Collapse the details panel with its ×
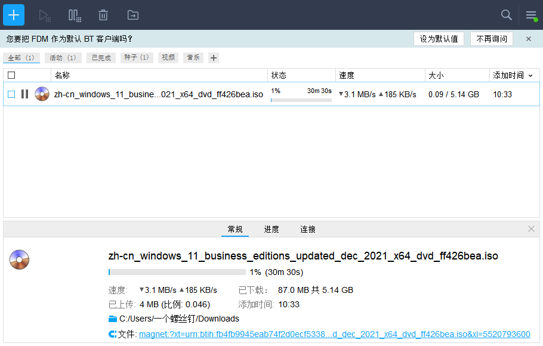The width and height of the screenshot is (543, 346). (530, 229)
